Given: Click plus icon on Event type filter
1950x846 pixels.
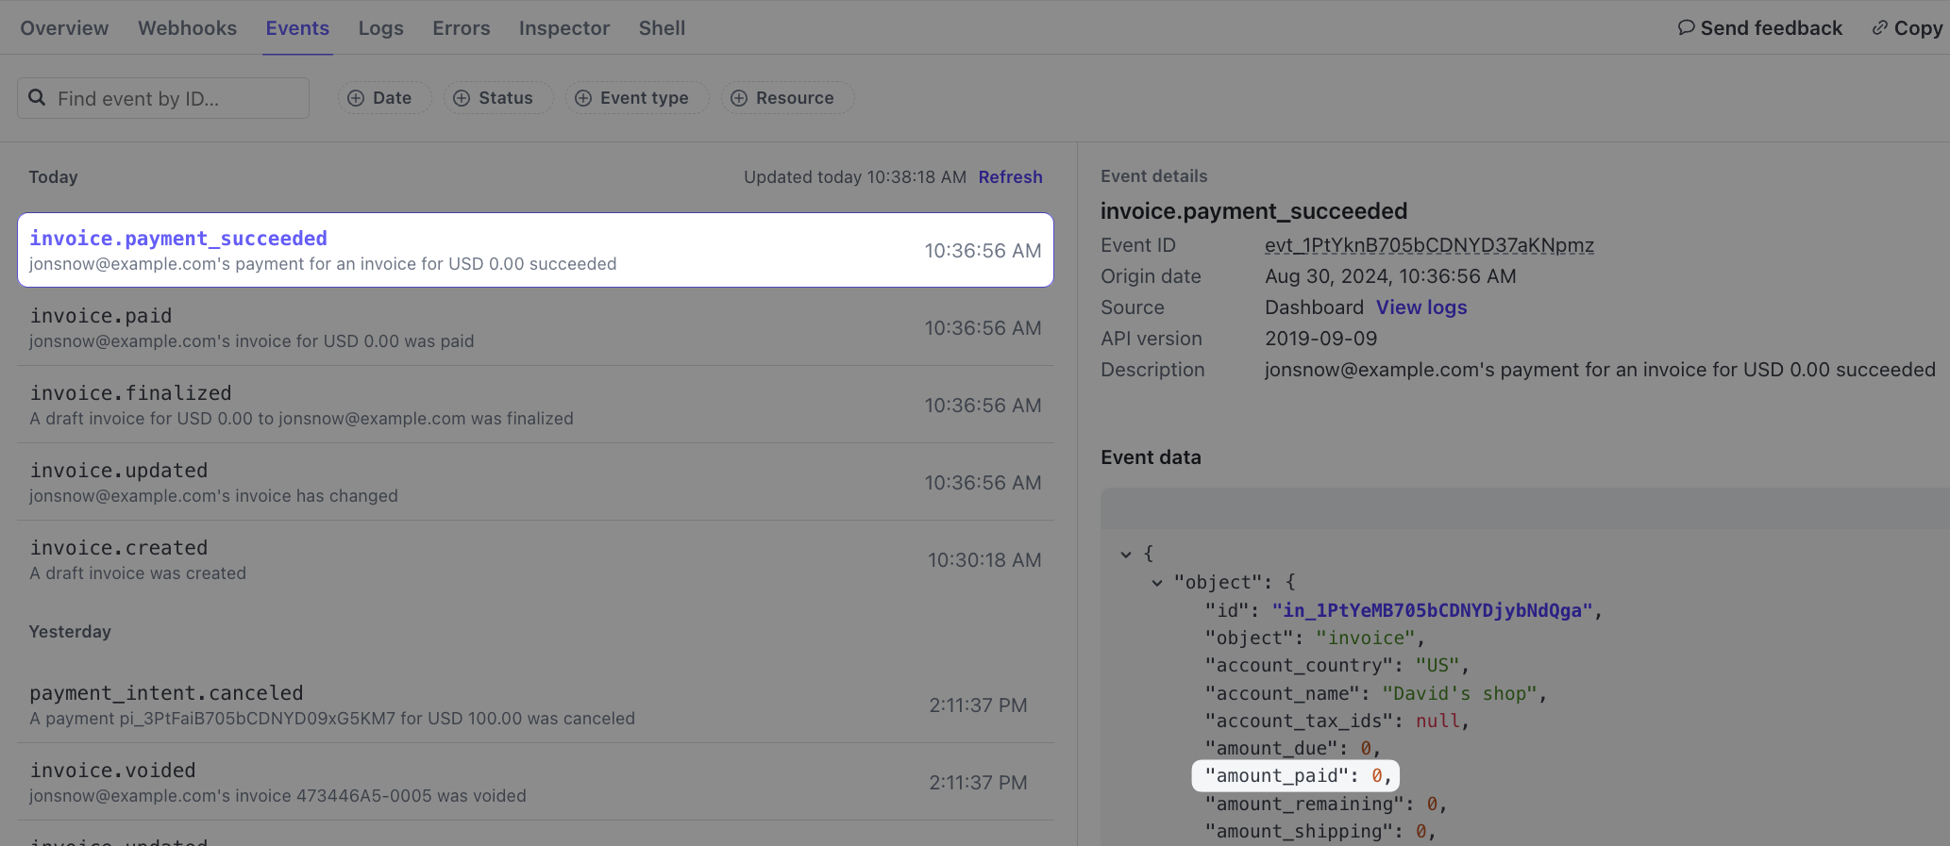Looking at the screenshot, I should tap(583, 98).
